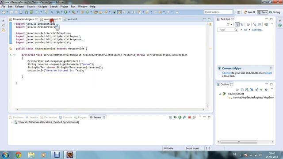Toggle Hide Non-Public Members in Outline toolbar
283x159 pixels.
click(x=261, y=90)
